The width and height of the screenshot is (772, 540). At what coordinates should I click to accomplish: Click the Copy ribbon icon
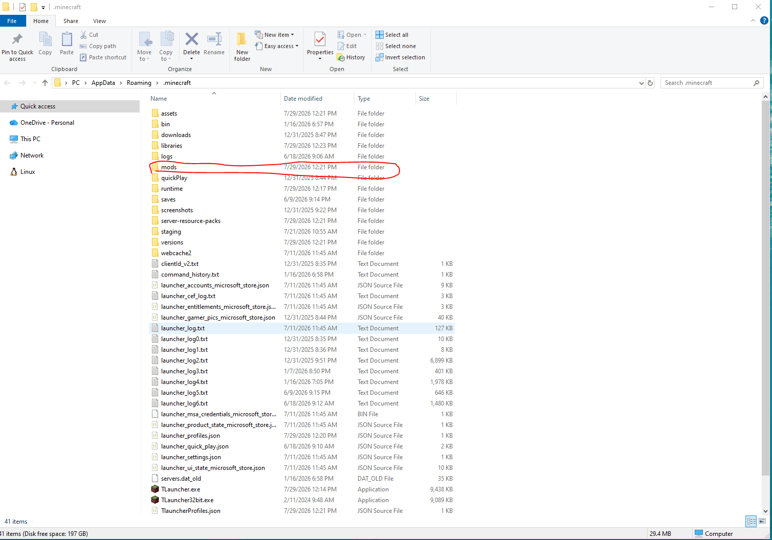[x=45, y=40]
